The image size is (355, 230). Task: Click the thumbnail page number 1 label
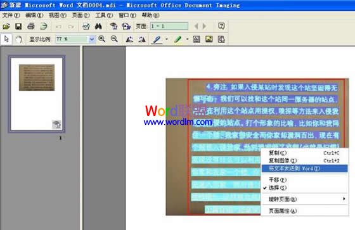60,138
